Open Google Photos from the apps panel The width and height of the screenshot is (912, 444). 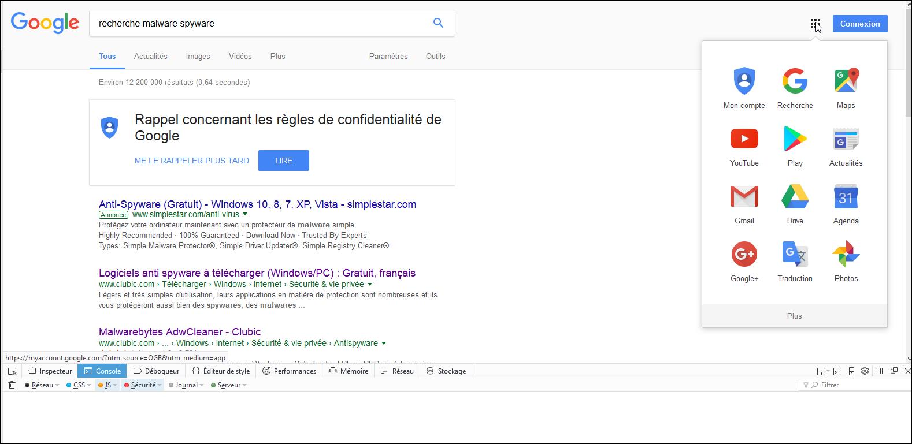pos(846,261)
